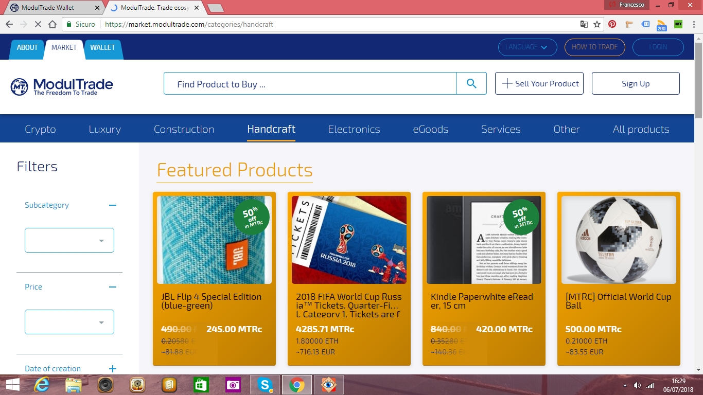The height and width of the screenshot is (395, 703).
Task: Open the Services category
Action: coord(501,129)
